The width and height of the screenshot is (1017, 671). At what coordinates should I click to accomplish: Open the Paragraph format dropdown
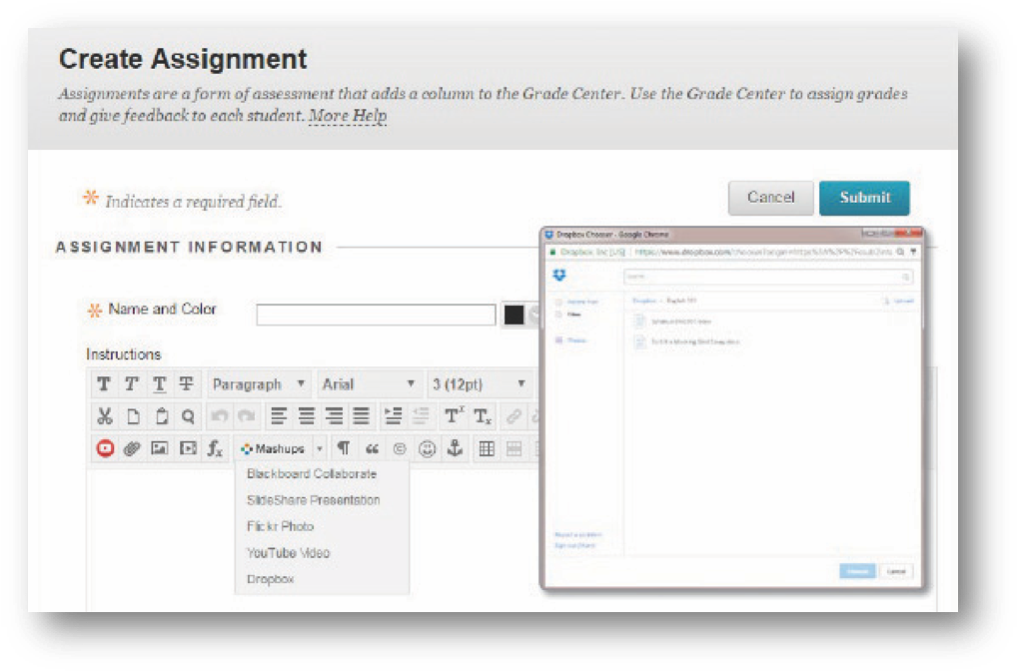coord(259,384)
